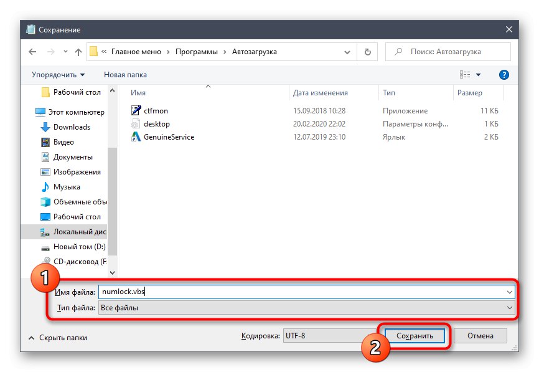Click the Изображения picture icon
Screen dimensions: 539x372
coord(45,172)
